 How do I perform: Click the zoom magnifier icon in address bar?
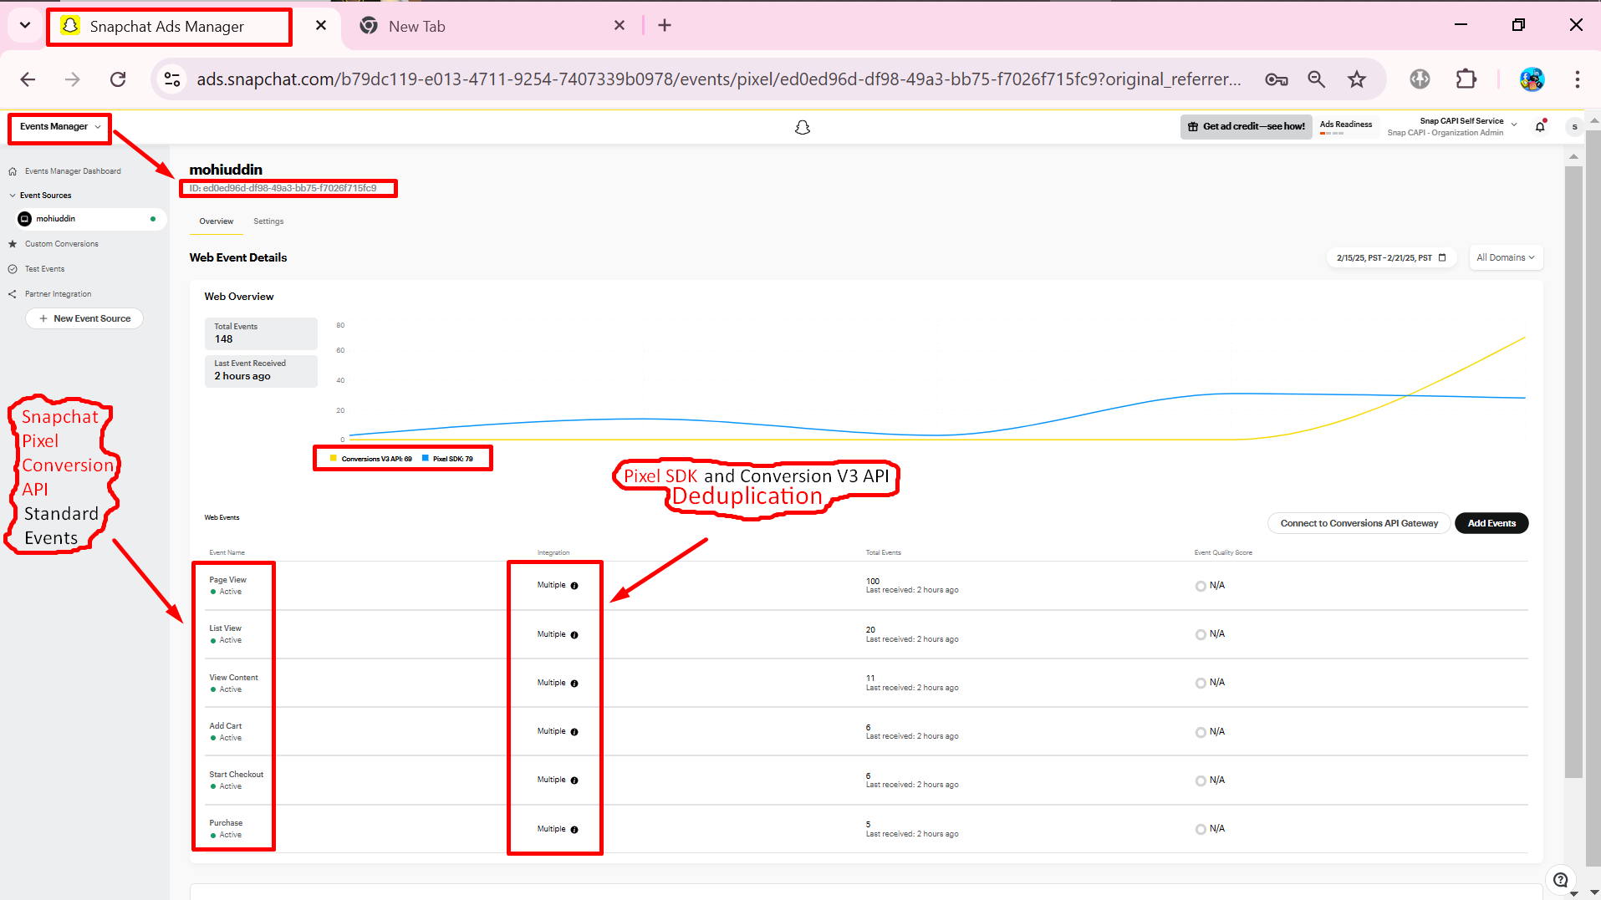1317,79
